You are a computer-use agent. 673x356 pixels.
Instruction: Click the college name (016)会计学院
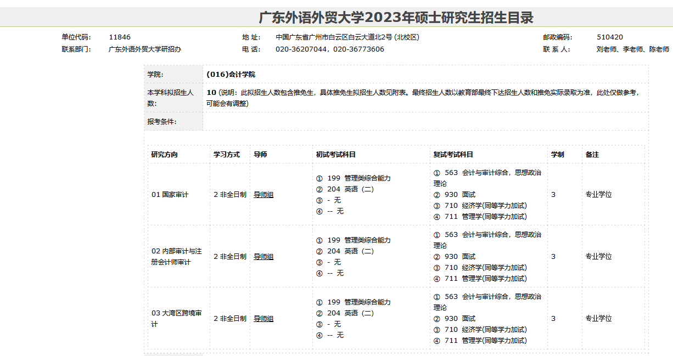coord(231,75)
